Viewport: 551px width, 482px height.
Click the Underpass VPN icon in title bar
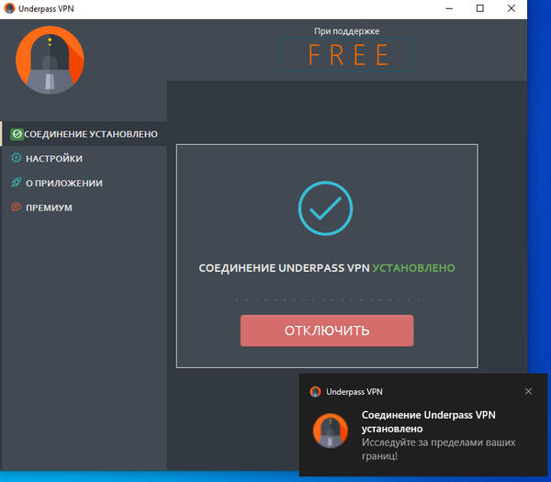pyautogui.click(x=9, y=8)
